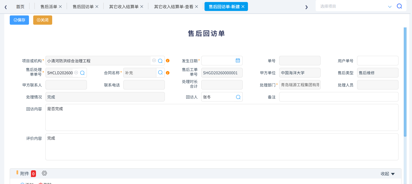Click the 关闭 button
412x184 pixels.
click(43, 20)
